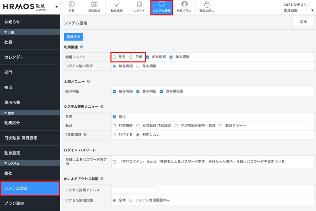Click help icon beside IPによるアクセス制限

pyautogui.click(x=102, y=179)
